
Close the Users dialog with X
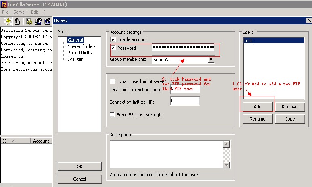(308, 21)
